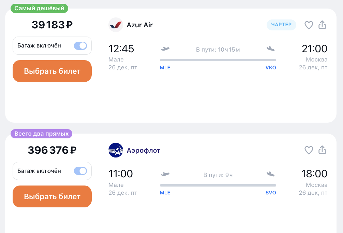Click the Всего два прямых purple label
This screenshot has height=233, width=343.
pos(41,134)
